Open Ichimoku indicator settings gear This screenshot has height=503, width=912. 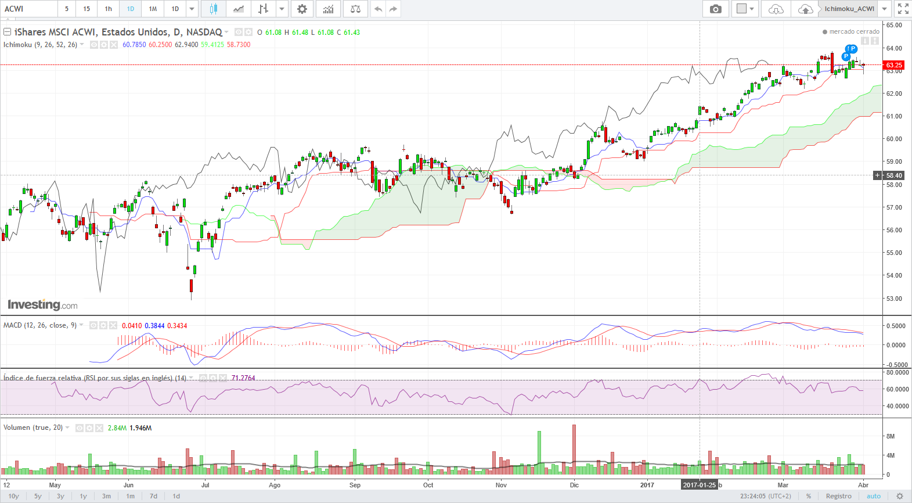click(x=104, y=45)
